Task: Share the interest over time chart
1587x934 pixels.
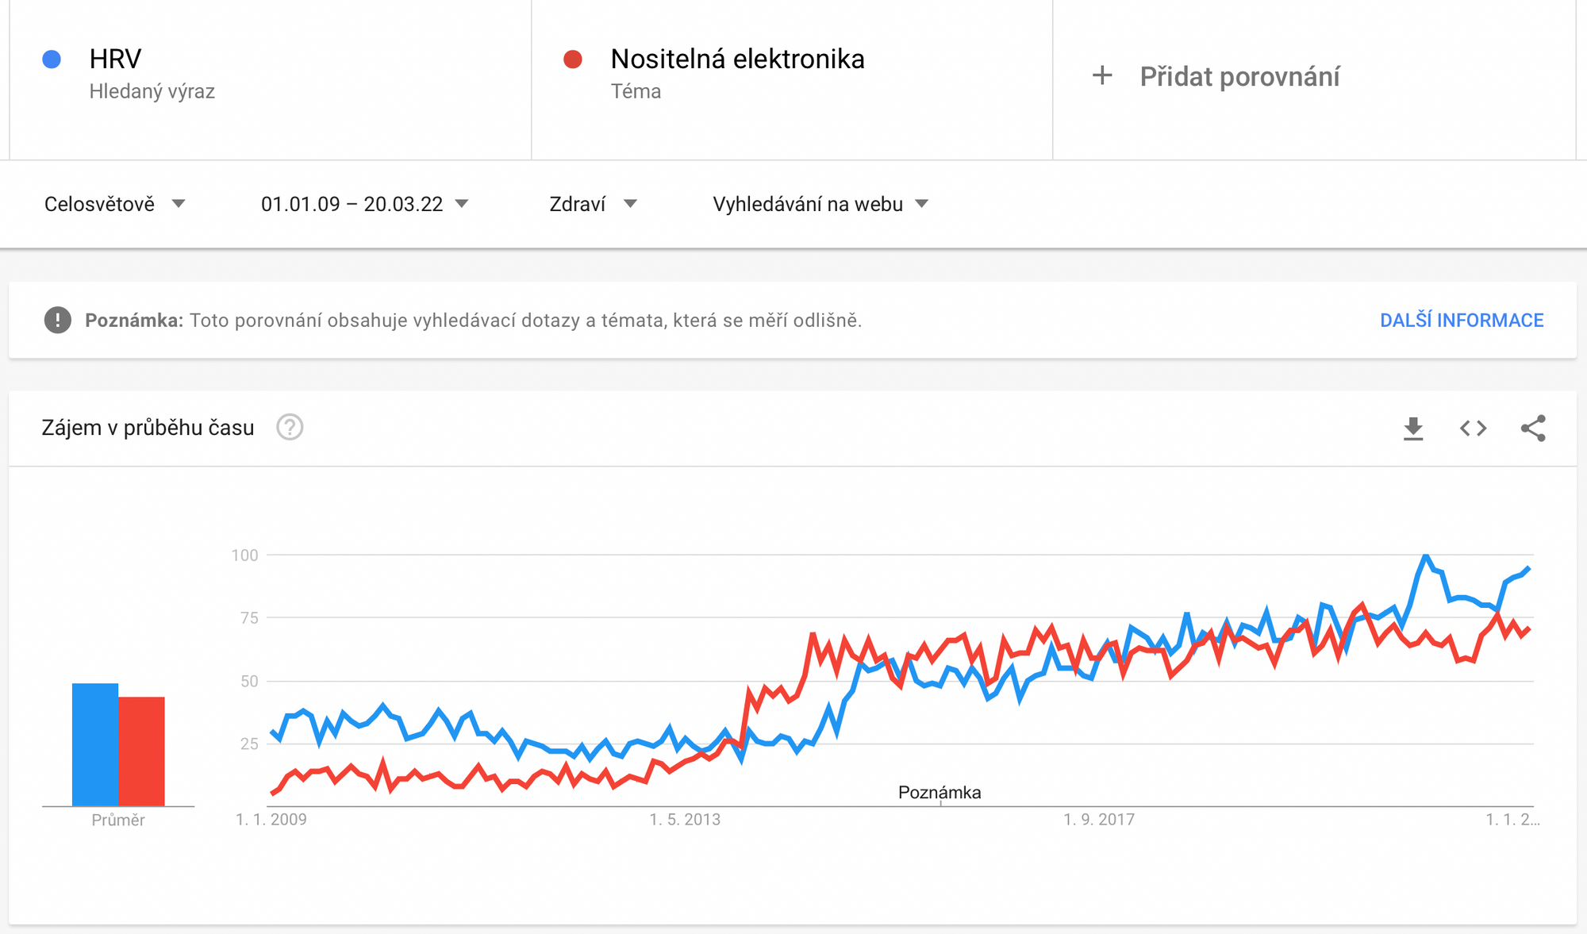Action: tap(1533, 429)
